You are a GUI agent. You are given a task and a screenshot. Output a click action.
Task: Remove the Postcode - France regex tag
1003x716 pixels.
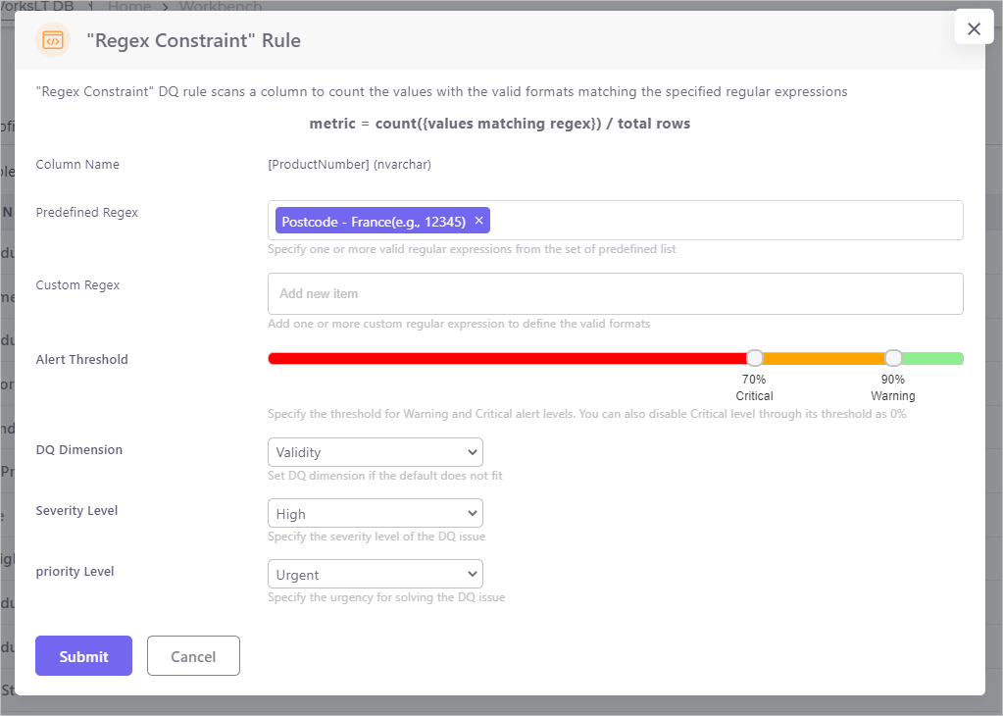pos(479,221)
